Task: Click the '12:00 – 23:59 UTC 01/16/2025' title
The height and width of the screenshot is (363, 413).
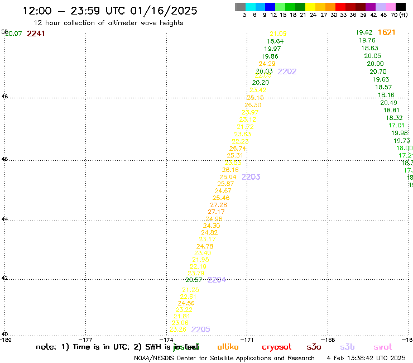Action: 110,11
